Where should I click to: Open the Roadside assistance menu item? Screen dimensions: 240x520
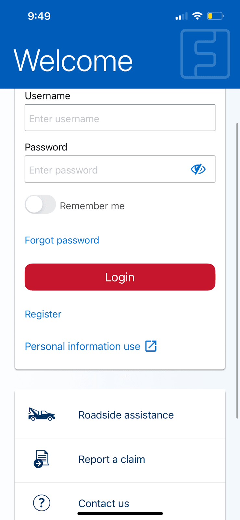[126, 415]
